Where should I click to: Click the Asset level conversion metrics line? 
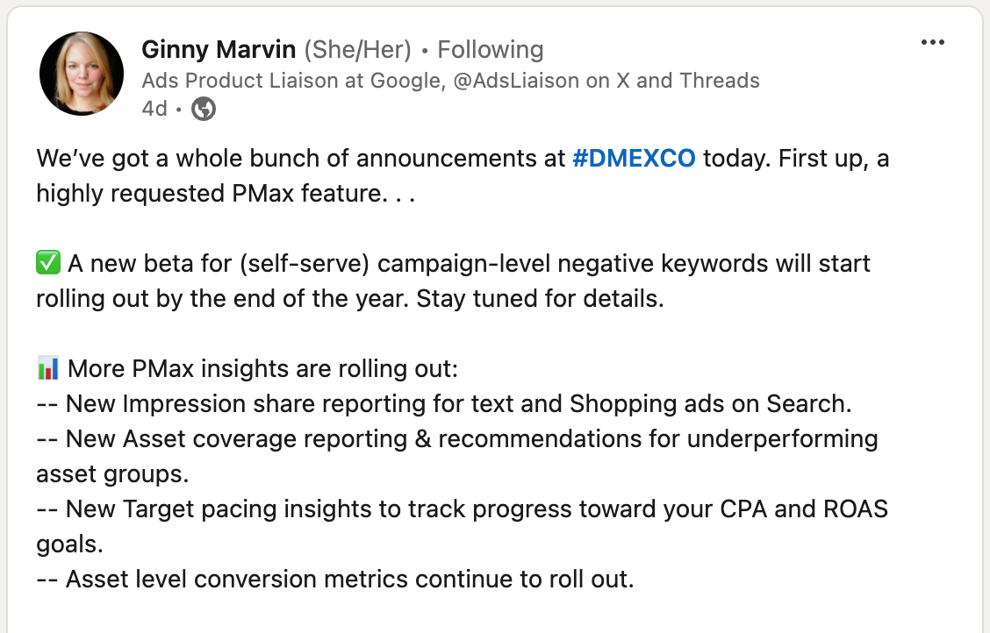click(334, 579)
